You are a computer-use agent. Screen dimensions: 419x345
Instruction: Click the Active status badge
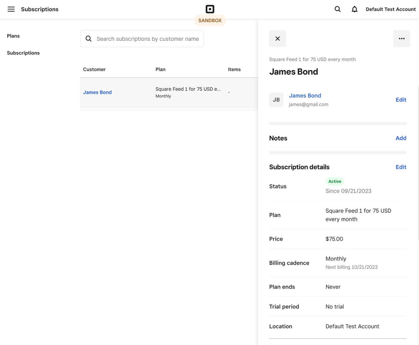(335, 181)
